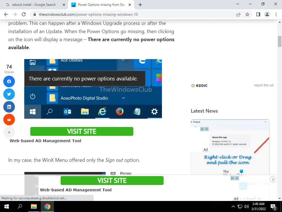Open the Windows Start menu
This screenshot has height=212, width=282.
7,206
